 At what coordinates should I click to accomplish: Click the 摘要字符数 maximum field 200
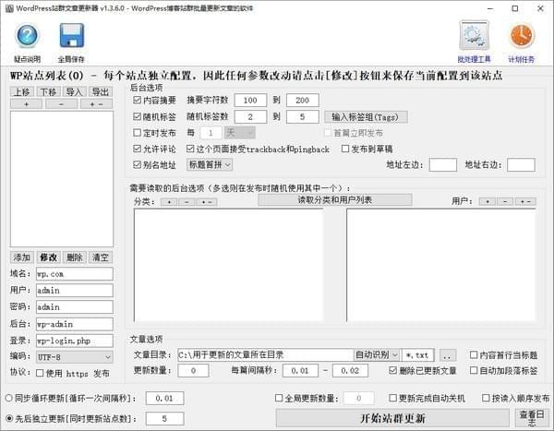(303, 101)
